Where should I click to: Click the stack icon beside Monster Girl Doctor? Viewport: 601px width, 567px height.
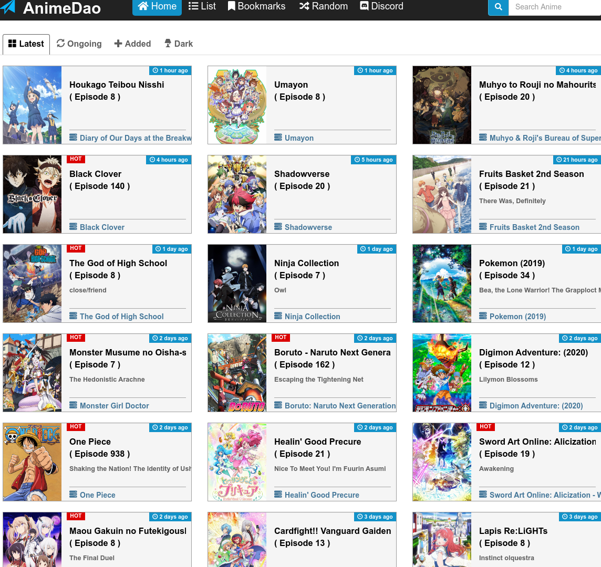click(x=73, y=405)
